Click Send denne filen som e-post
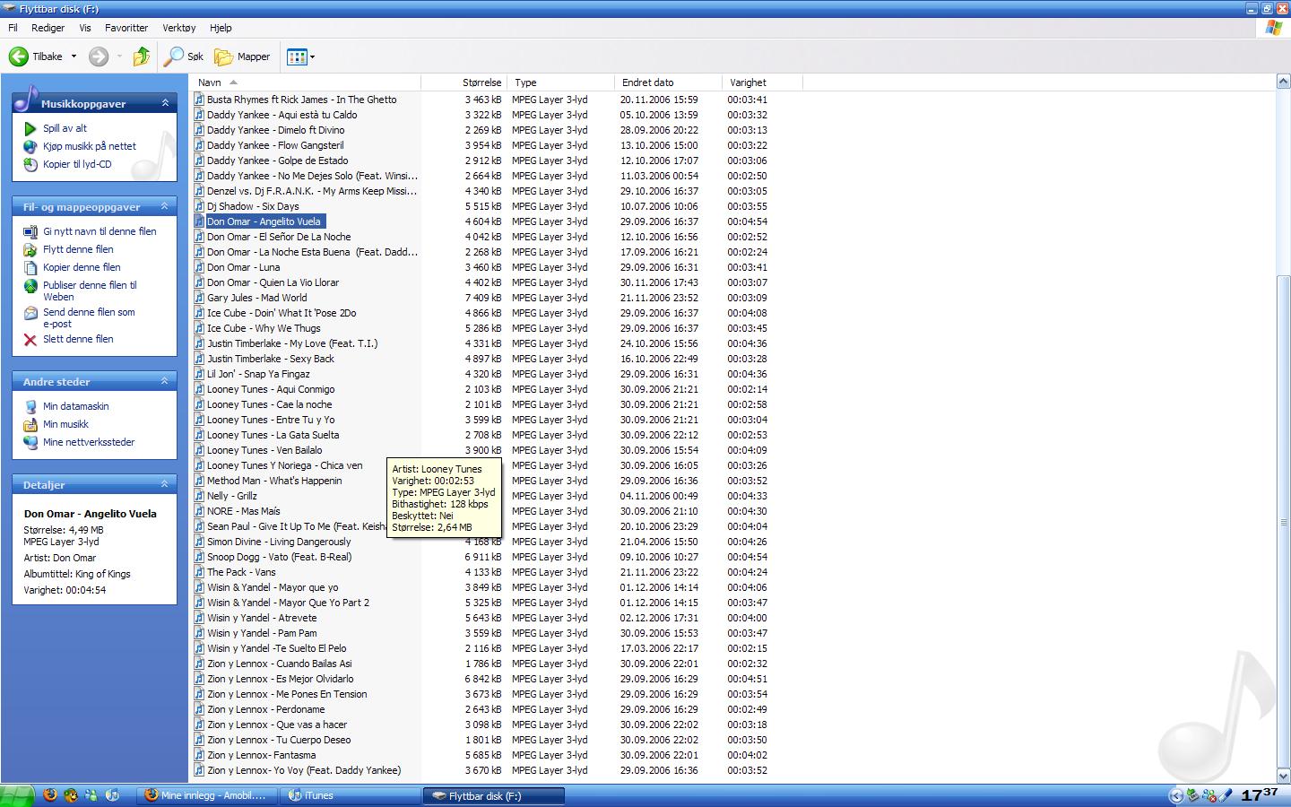Viewport: 1291px width, 807px height. 89,317
